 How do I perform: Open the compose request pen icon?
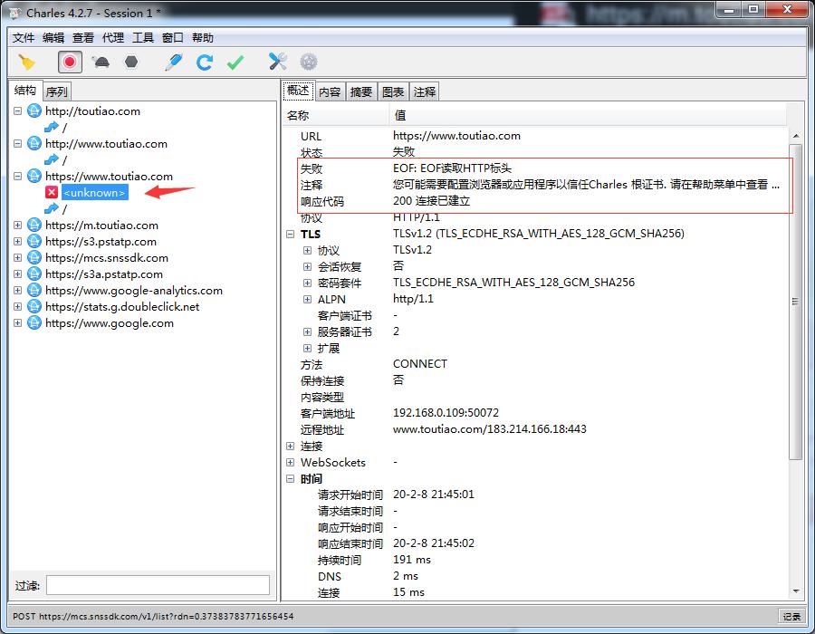[172, 62]
